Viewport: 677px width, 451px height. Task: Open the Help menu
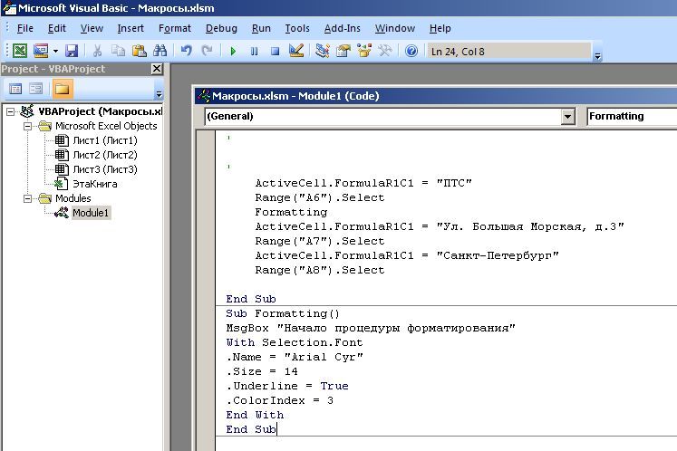pyautogui.click(x=440, y=28)
